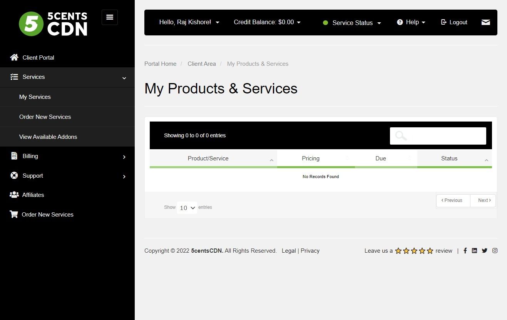Open the Privacy footer link
The height and width of the screenshot is (320, 507).
point(310,251)
